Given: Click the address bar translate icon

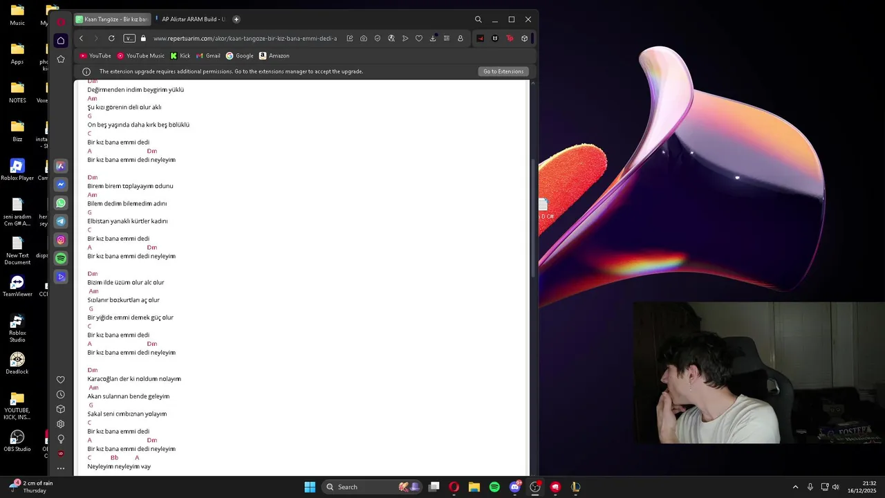Looking at the screenshot, I should pyautogui.click(x=391, y=39).
